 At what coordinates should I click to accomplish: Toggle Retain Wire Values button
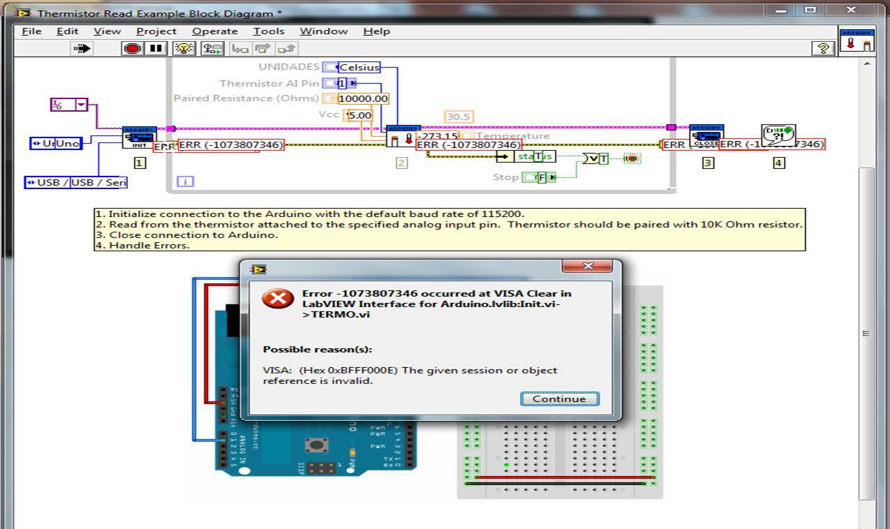(212, 48)
